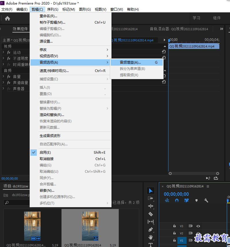The height and width of the screenshot is (247, 230).
Task: Expand the 运动 effect properties
Action: coord(3,52)
